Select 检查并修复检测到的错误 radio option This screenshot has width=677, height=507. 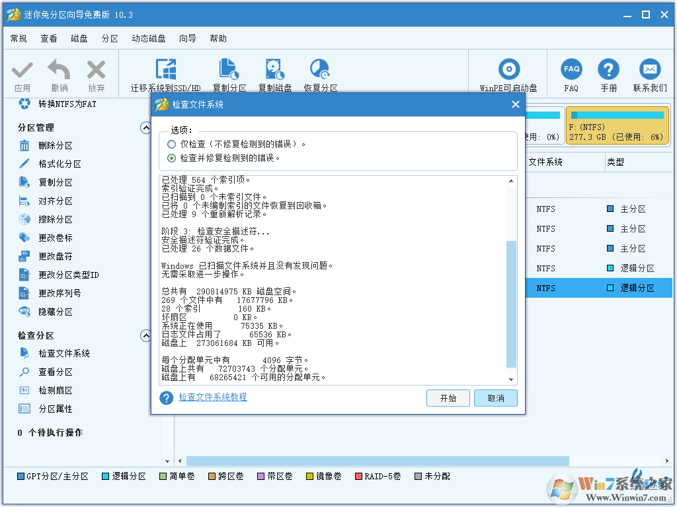tap(172, 158)
